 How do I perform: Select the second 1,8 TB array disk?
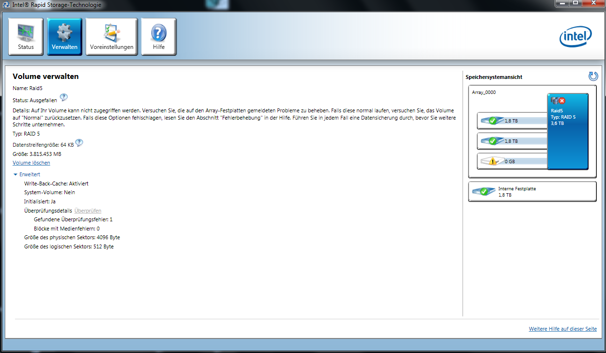pyautogui.click(x=512, y=141)
